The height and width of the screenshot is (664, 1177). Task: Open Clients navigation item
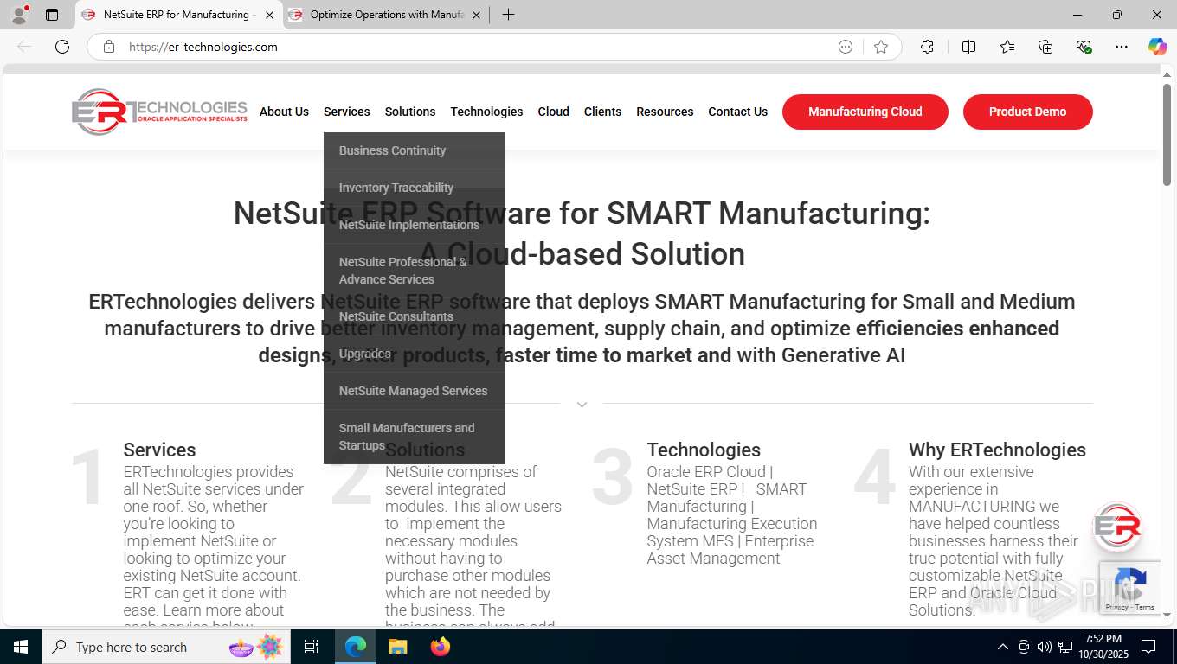[x=602, y=112]
